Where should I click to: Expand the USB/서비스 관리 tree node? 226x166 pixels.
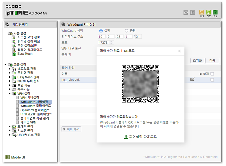10,135
